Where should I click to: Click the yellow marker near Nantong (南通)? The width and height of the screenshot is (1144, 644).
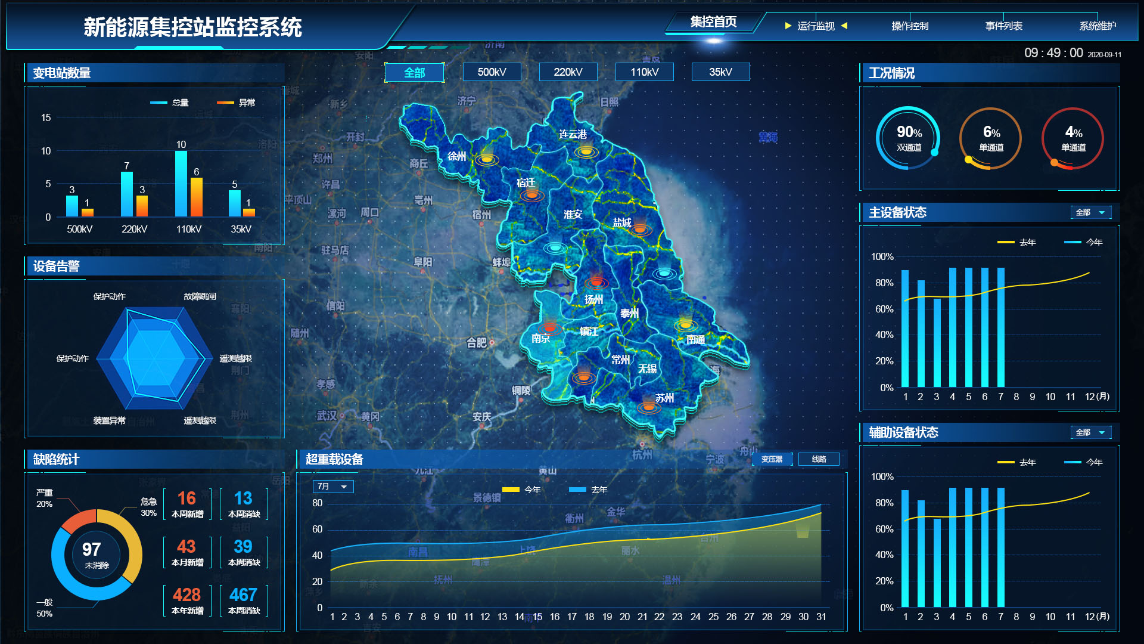pos(686,325)
